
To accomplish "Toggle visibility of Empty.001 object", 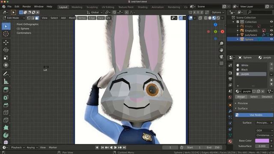I will [271, 30].
